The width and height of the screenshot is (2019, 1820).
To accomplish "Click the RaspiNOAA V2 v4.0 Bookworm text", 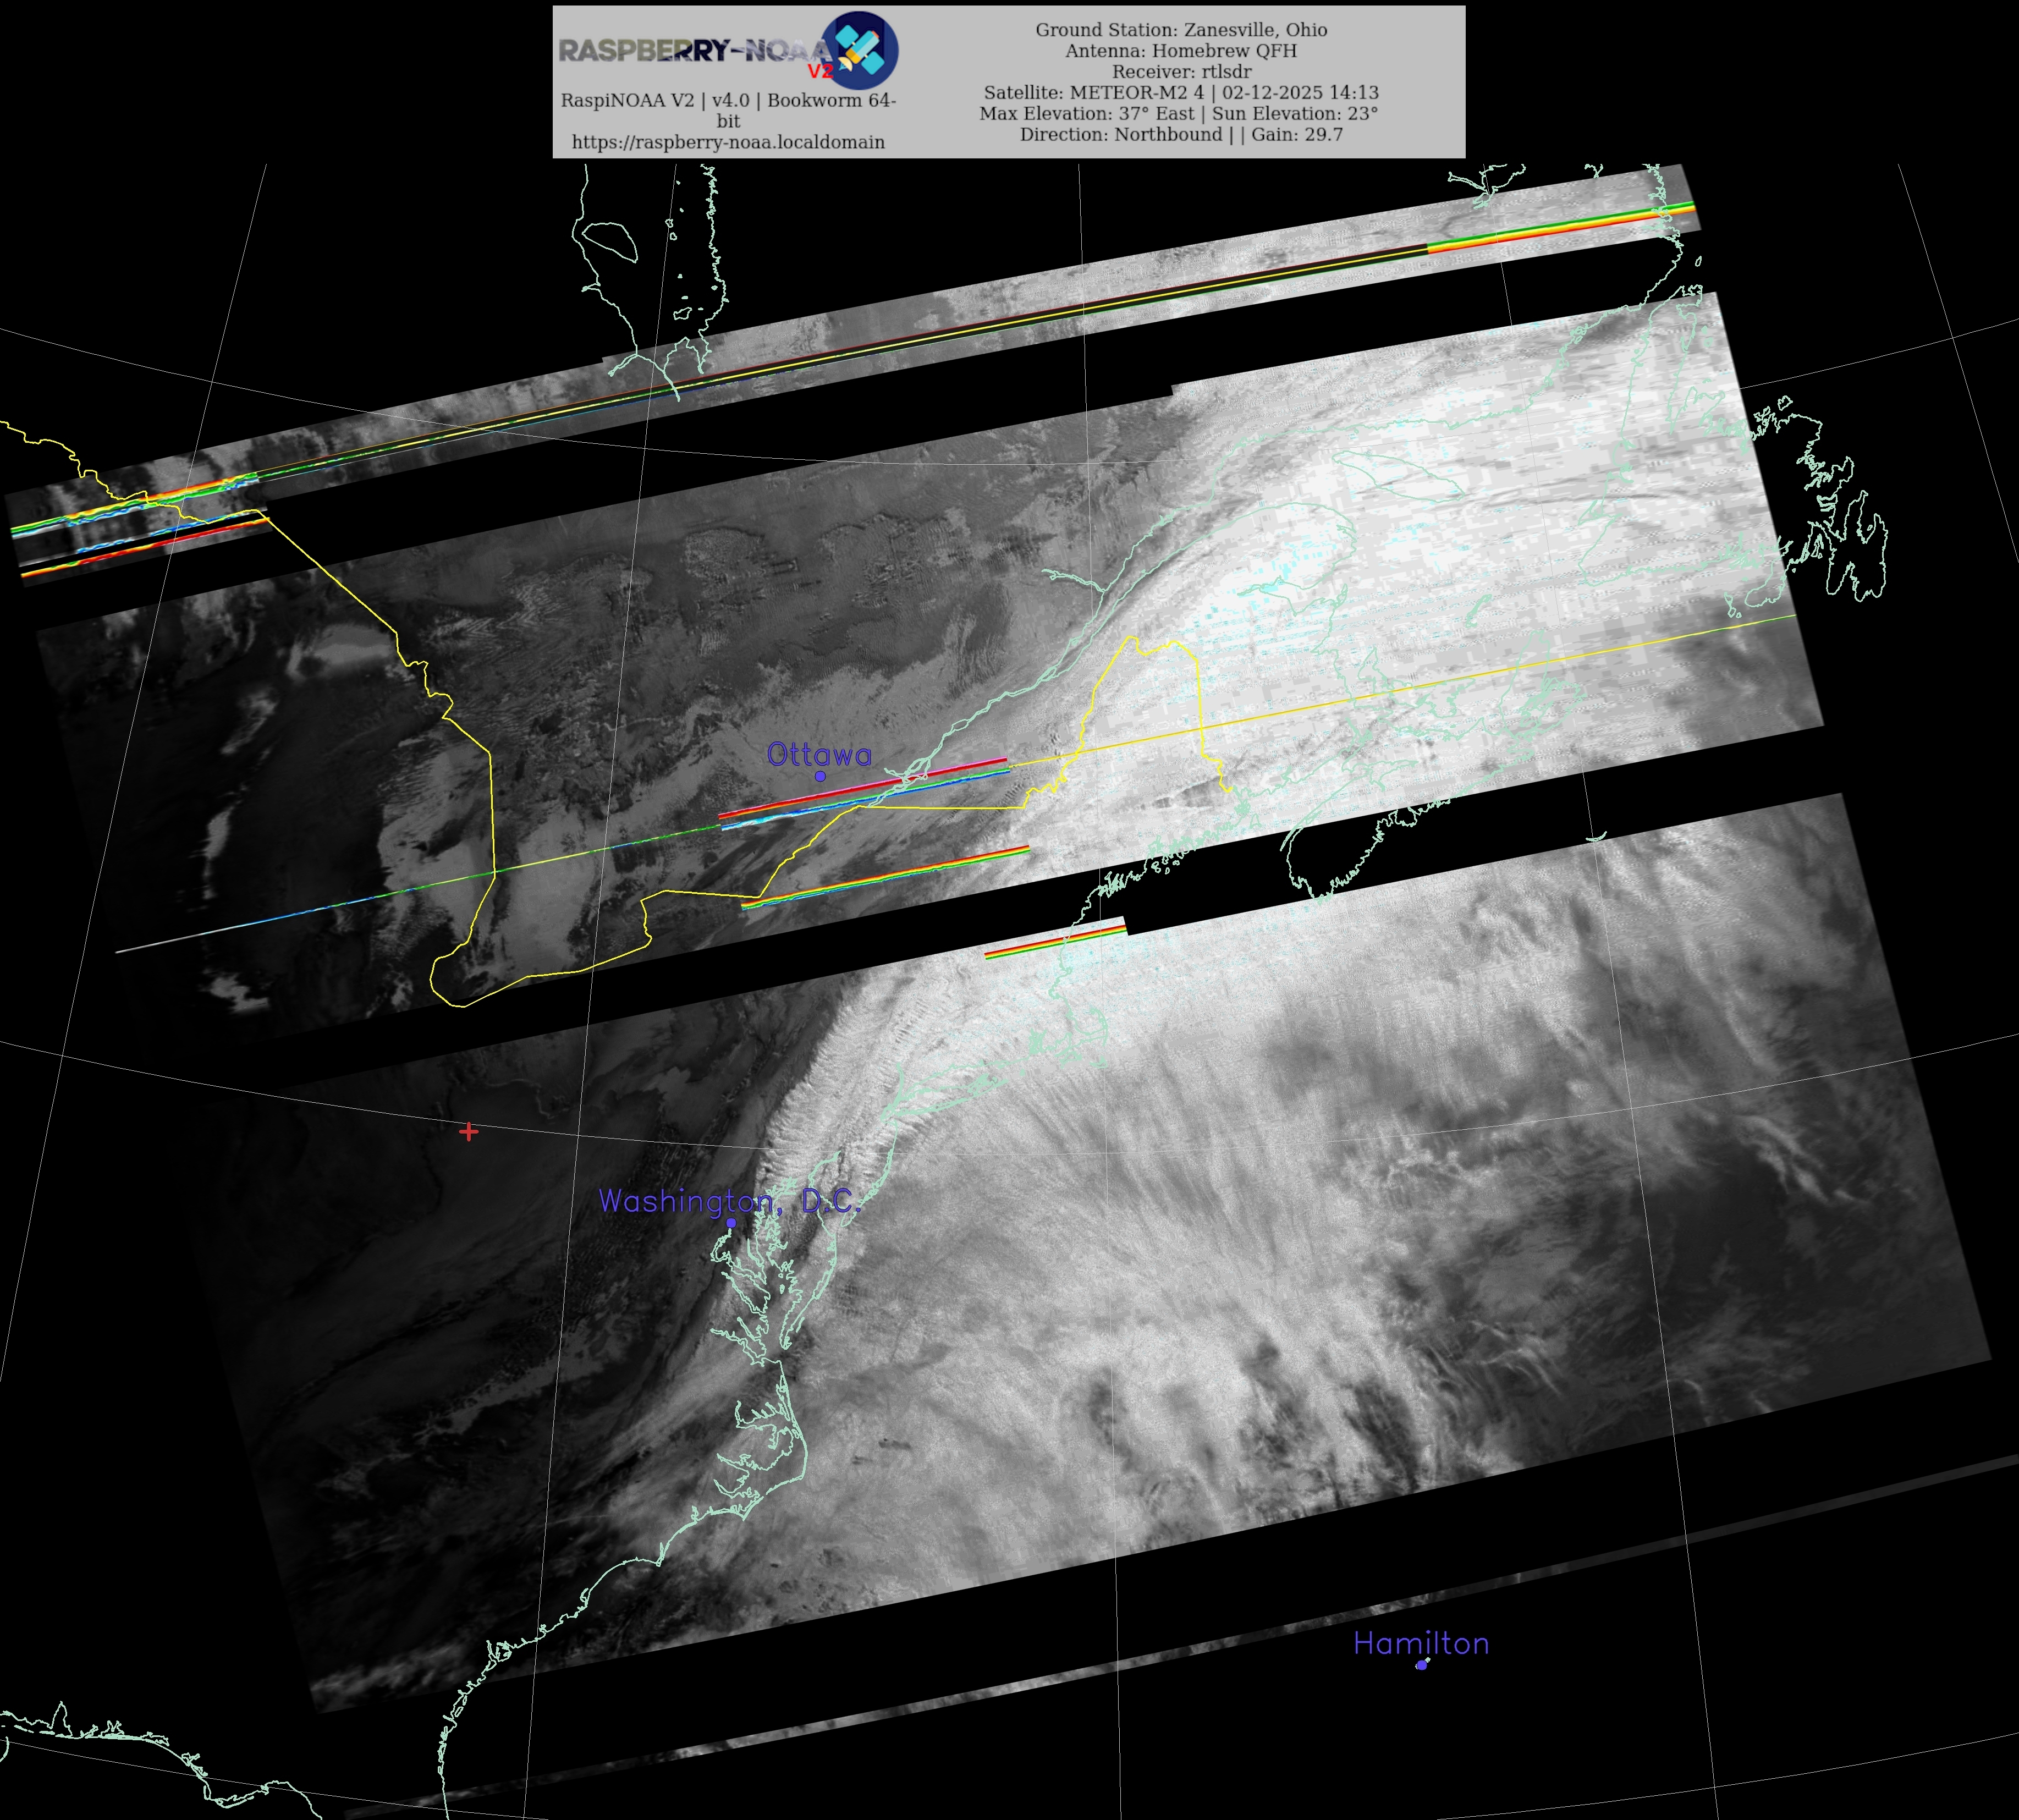I will pyautogui.click(x=728, y=100).
